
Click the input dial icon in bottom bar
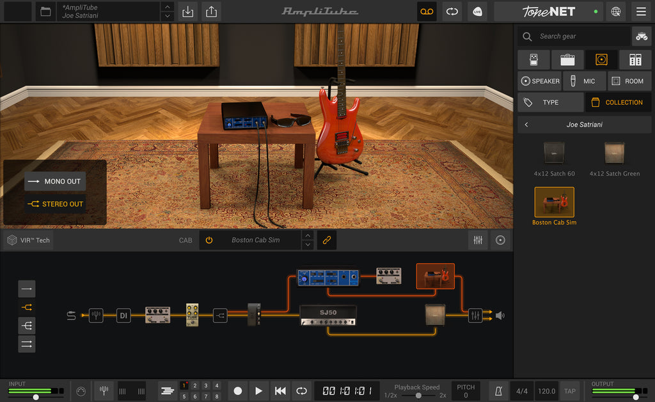(x=81, y=391)
